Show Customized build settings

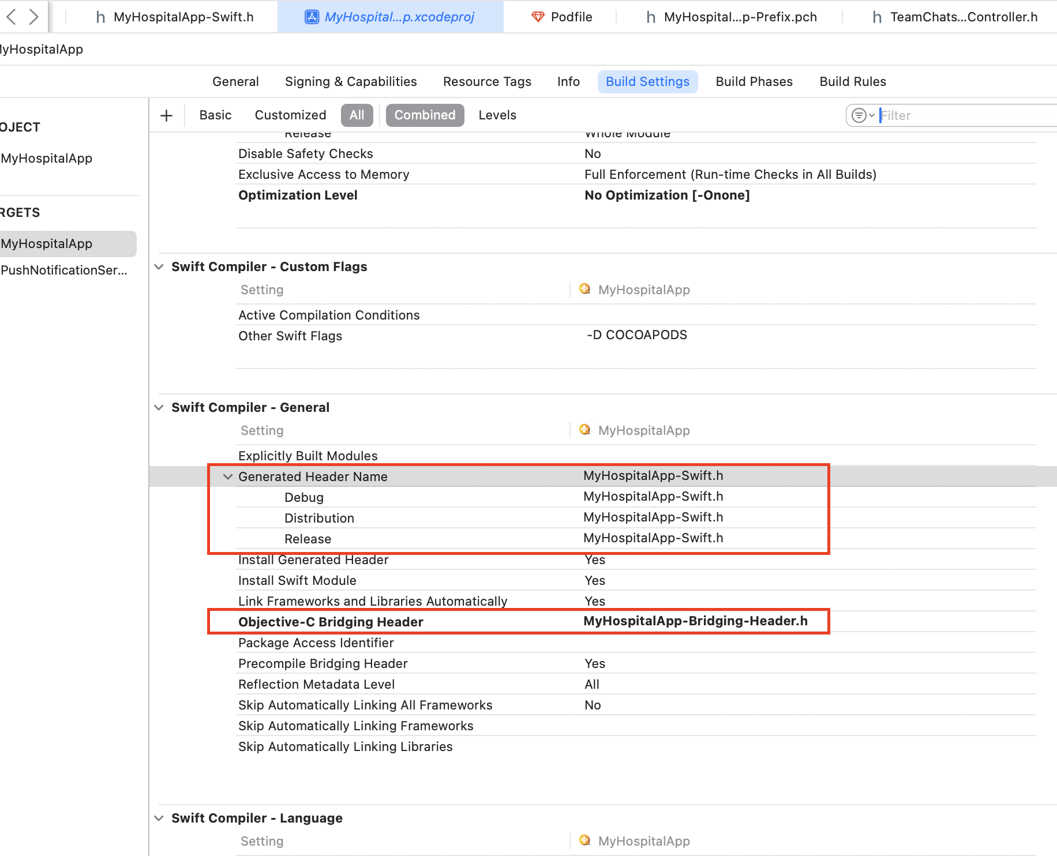(x=290, y=115)
